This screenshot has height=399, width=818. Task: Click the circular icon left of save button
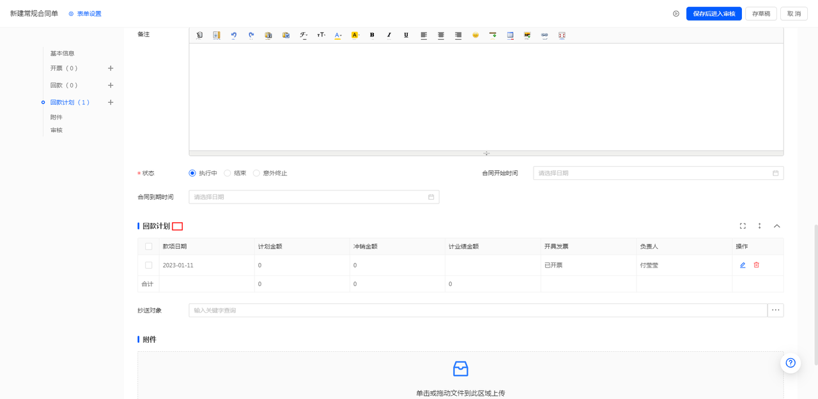[676, 13]
